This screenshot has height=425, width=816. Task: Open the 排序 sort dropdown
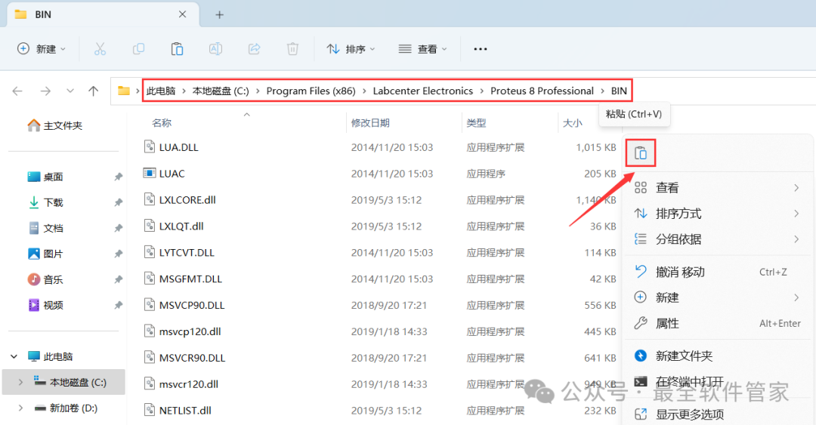click(x=351, y=49)
